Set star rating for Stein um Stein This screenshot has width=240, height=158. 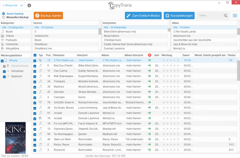pos(171,139)
